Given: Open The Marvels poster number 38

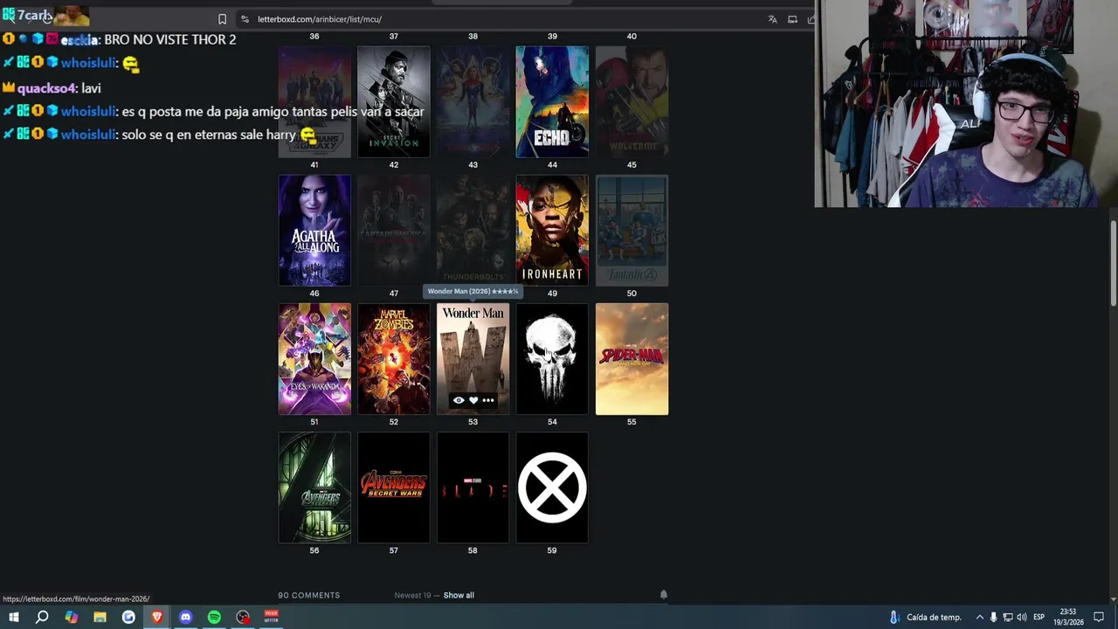Looking at the screenshot, I should click(x=473, y=101).
